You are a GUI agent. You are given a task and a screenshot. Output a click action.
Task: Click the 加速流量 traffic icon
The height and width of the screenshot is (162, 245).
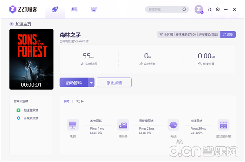pyautogui.click(x=200, y=64)
